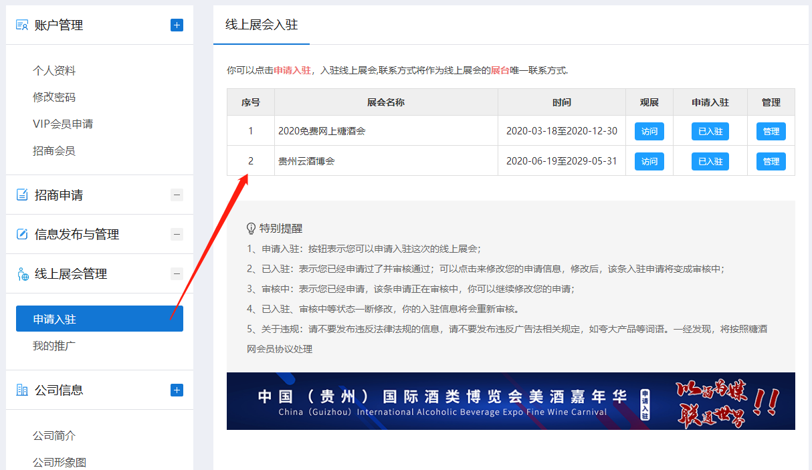
Task: Expand the 招商申请 section toggle
Action: point(177,195)
